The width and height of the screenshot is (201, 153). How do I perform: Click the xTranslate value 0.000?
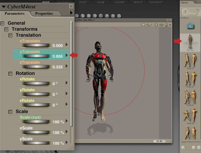click(58, 46)
